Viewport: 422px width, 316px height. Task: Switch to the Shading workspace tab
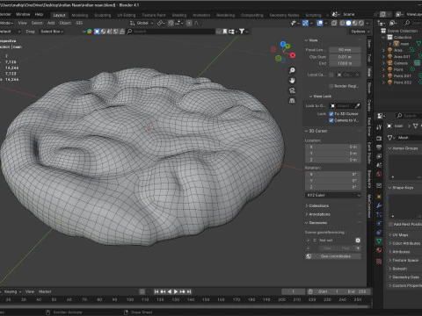[x=179, y=15]
